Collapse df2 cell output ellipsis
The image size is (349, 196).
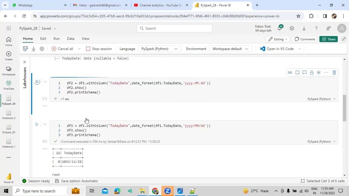tap(45, 106)
